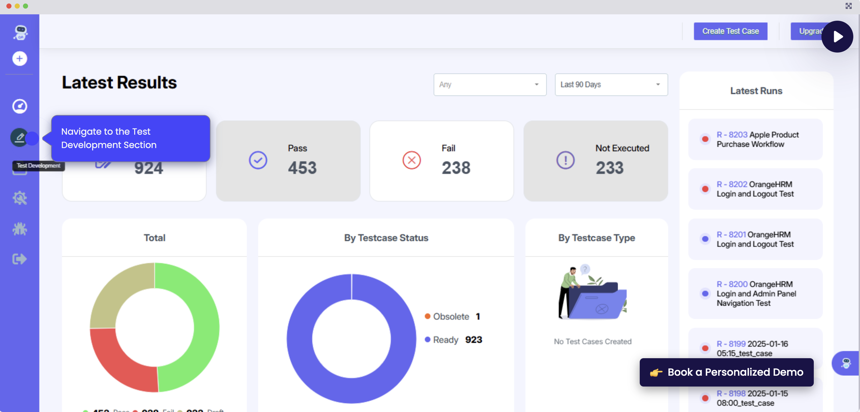Click the fullscreen expand icon in the title bar
The height and width of the screenshot is (412, 860).
tap(848, 6)
